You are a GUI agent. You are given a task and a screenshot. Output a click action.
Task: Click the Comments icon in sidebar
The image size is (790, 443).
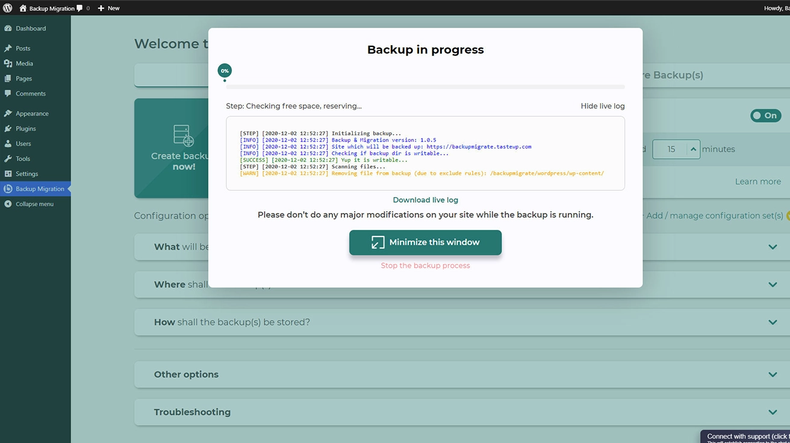[x=8, y=93]
